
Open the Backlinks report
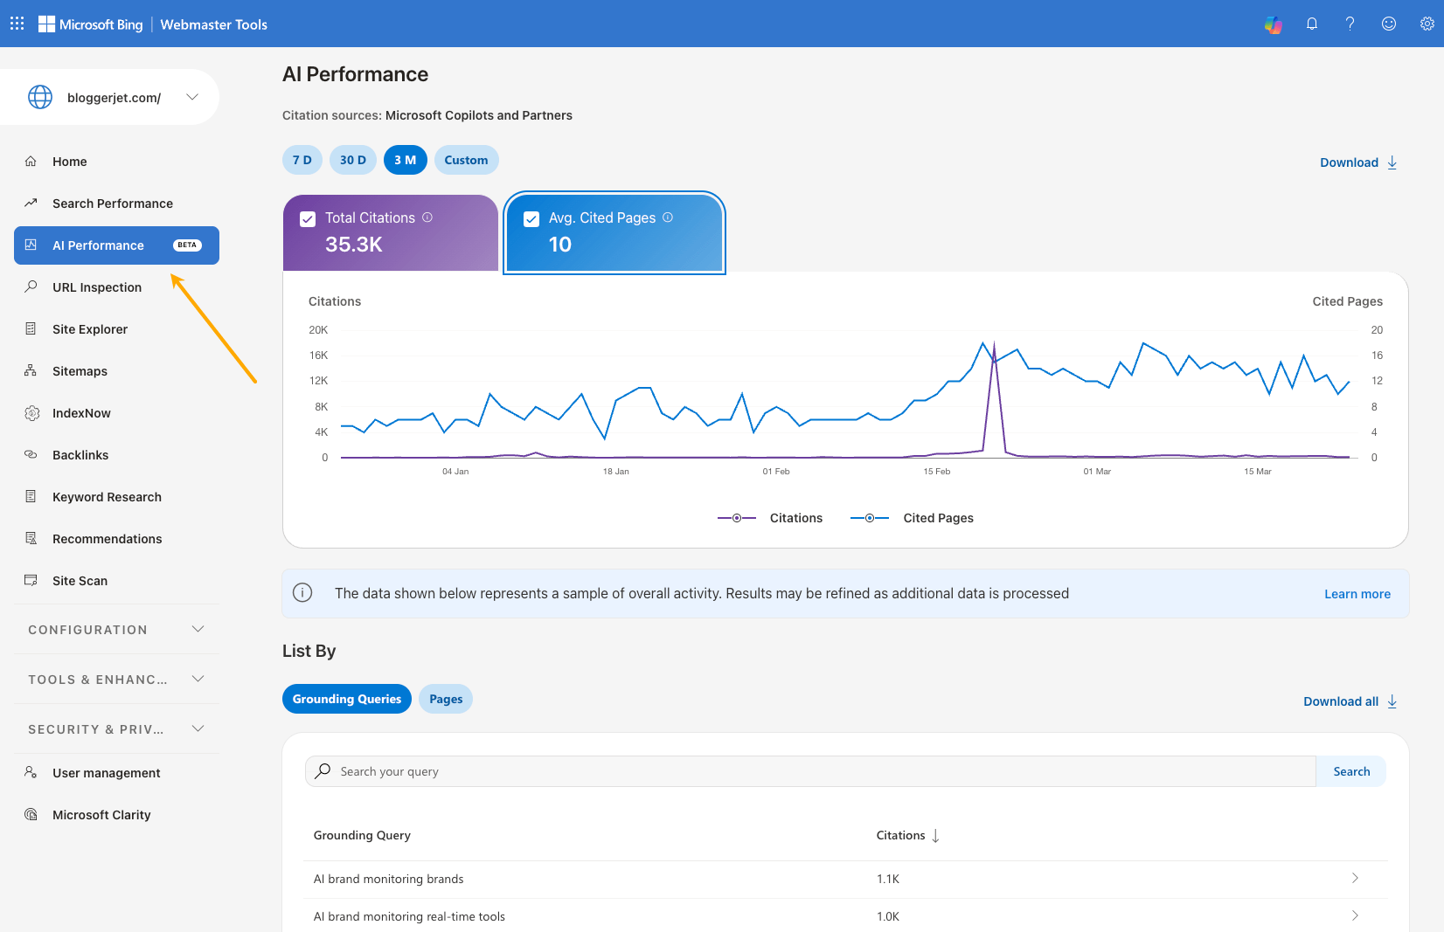click(80, 454)
